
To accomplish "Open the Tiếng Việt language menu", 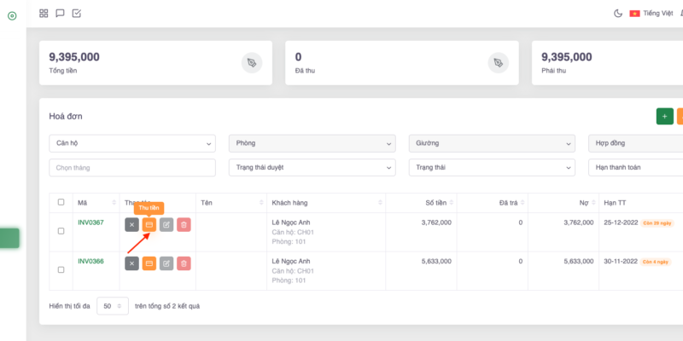I will click(x=651, y=13).
